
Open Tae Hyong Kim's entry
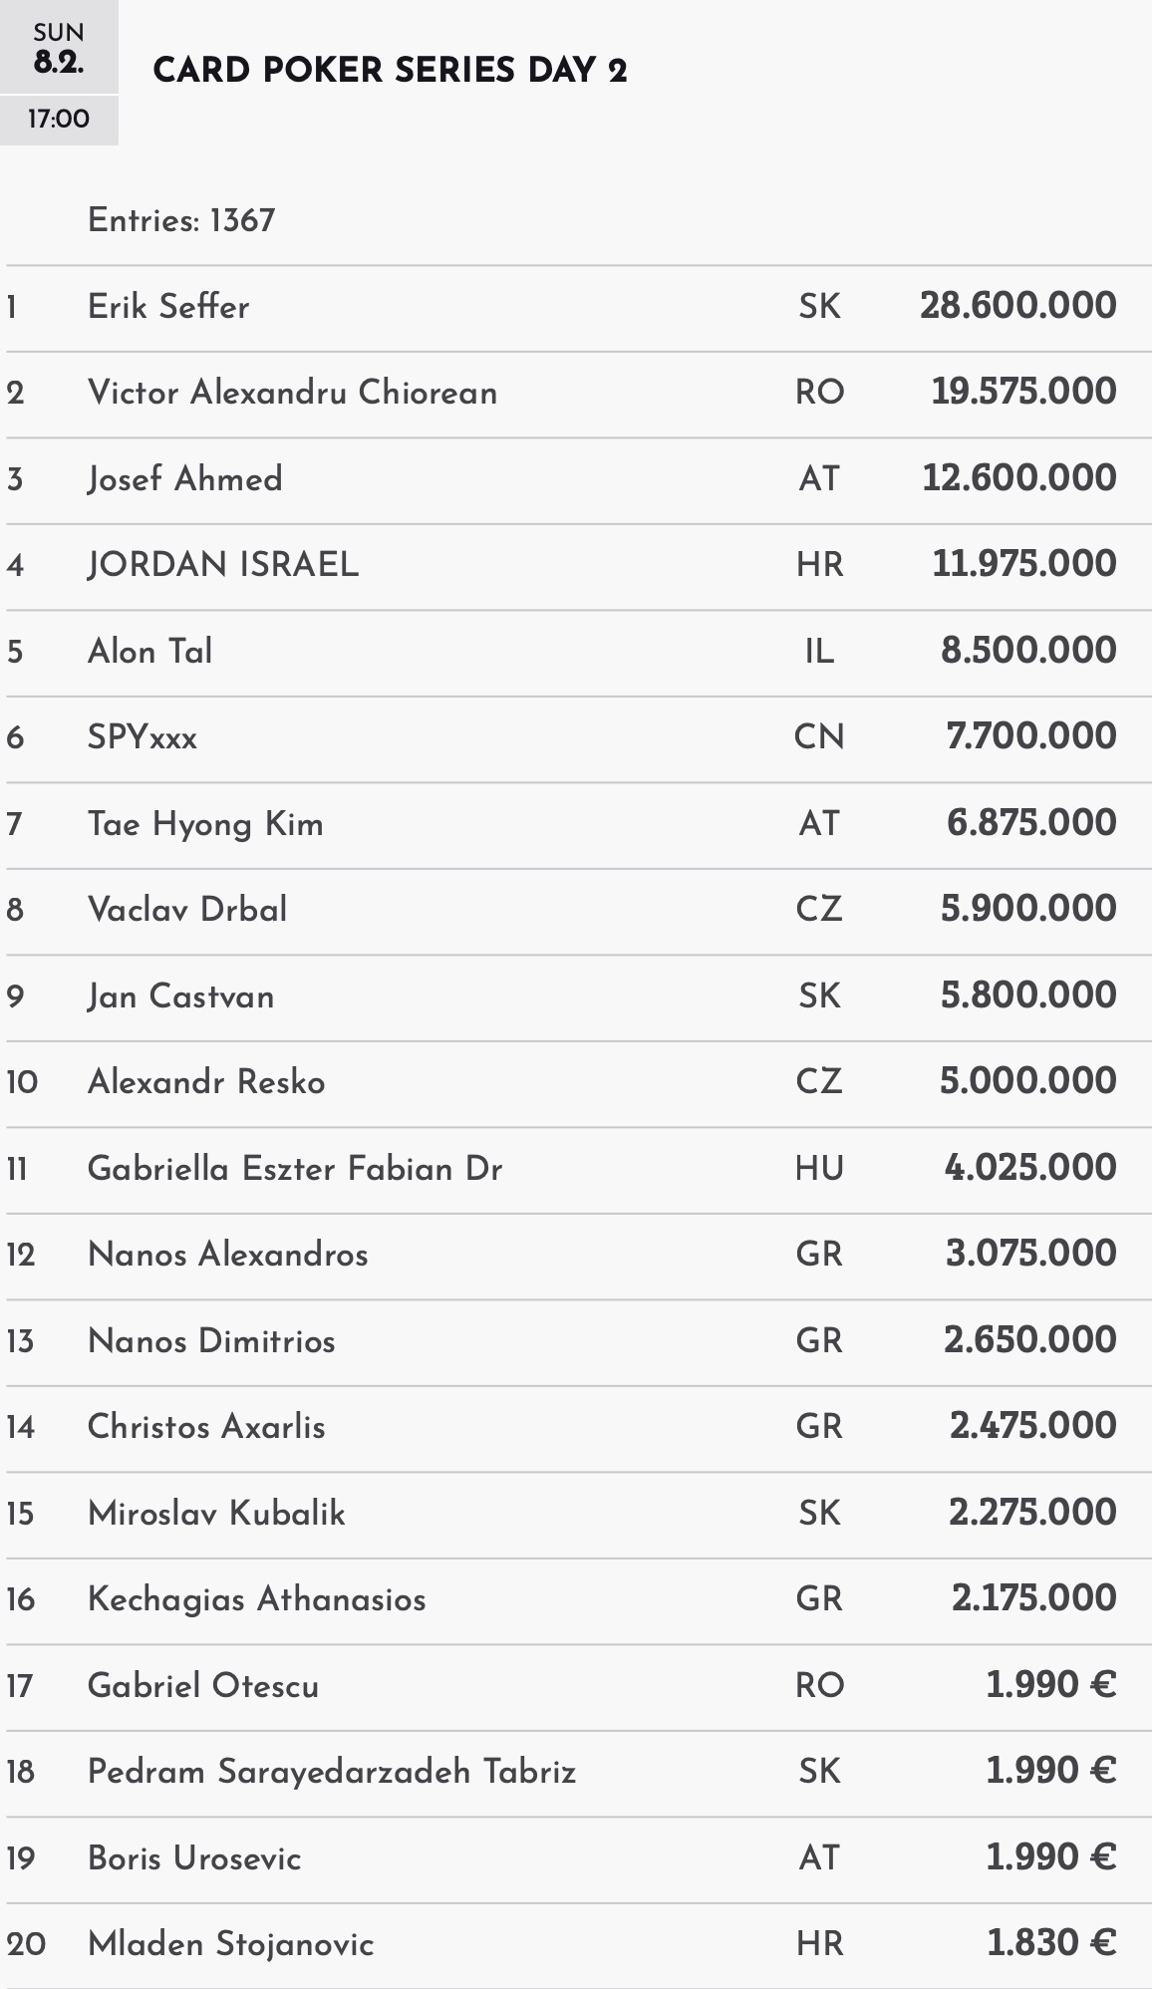pos(205,824)
